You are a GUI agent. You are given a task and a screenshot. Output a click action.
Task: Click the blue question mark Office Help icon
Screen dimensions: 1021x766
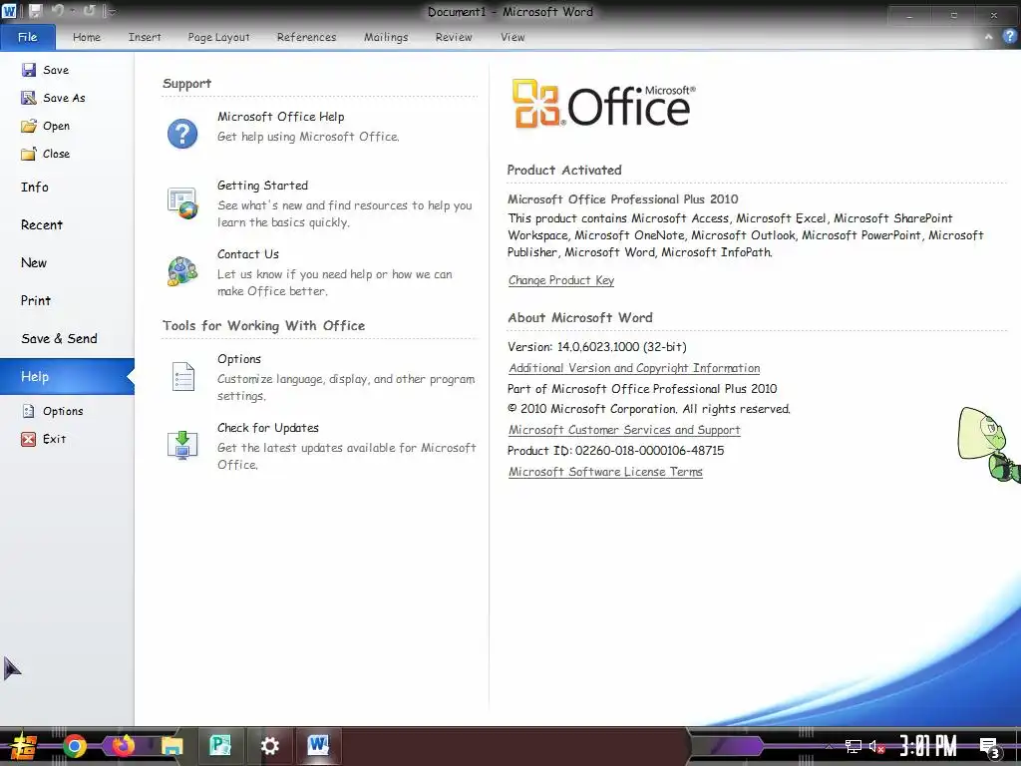point(182,134)
